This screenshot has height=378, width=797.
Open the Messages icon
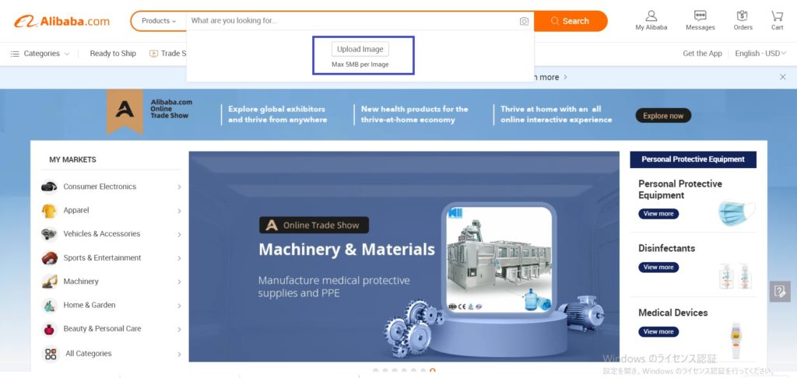click(700, 16)
